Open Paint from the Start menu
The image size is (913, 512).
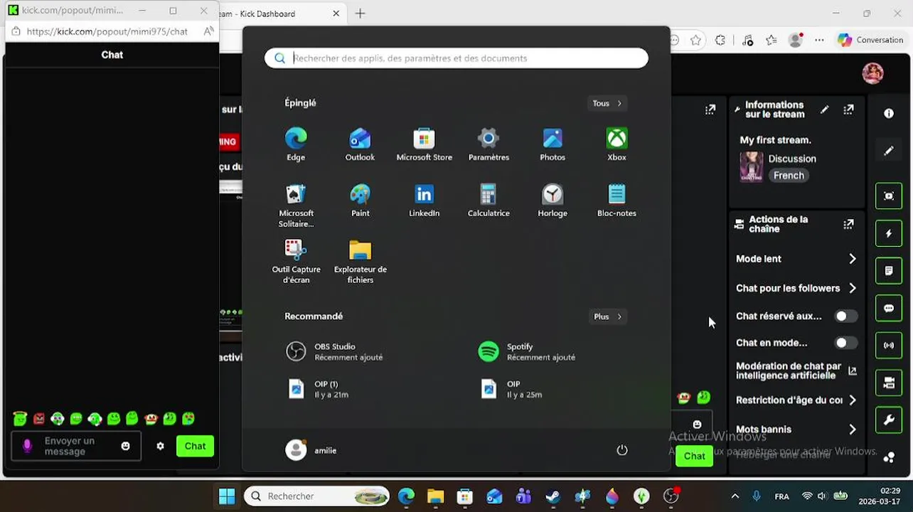pos(360,201)
